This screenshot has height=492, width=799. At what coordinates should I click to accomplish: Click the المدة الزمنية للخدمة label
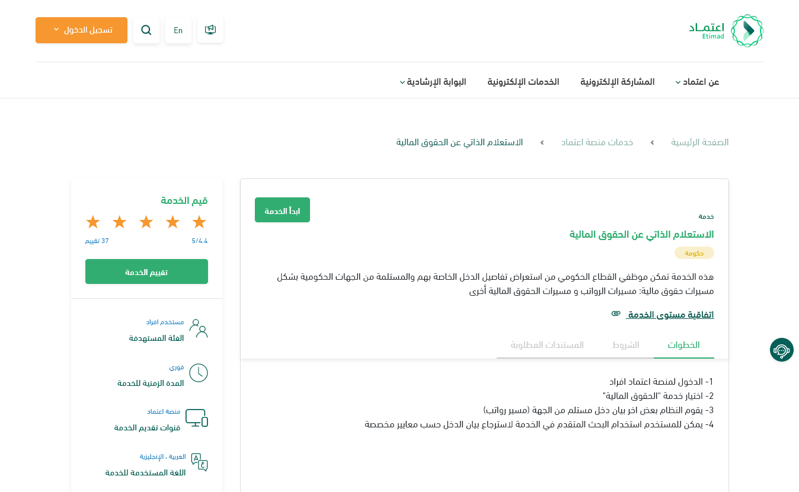click(151, 383)
